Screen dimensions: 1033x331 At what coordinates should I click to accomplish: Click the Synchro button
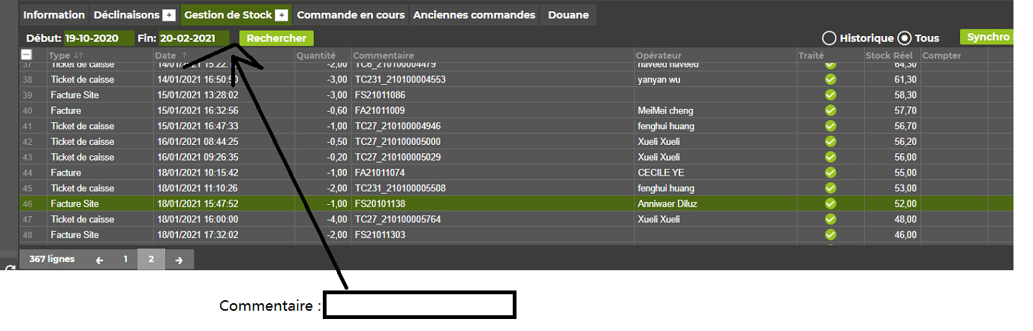(x=987, y=37)
